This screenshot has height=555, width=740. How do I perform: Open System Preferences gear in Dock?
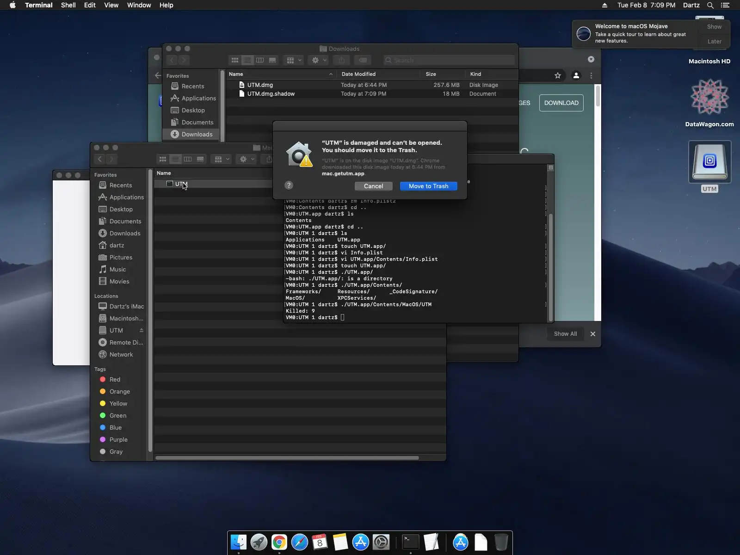pyautogui.click(x=381, y=542)
